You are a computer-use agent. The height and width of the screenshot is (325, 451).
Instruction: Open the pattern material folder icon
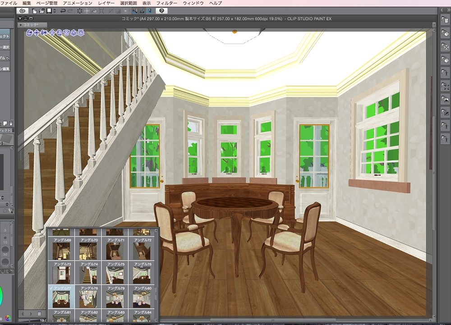coord(445,46)
